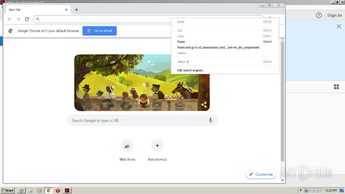
Task: Open a new tab with the plus button
Action: coord(77,10)
